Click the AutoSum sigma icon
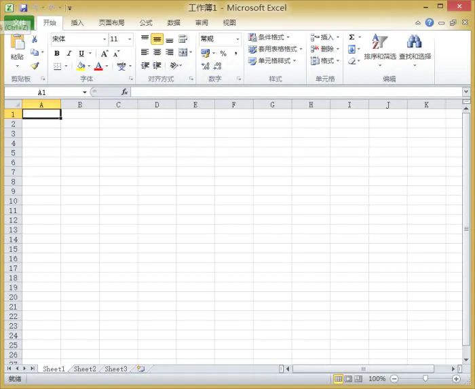The height and width of the screenshot is (389, 475). [x=351, y=37]
